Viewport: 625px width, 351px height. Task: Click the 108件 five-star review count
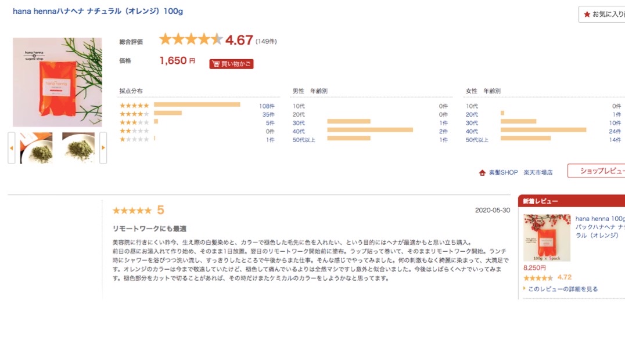[267, 106]
